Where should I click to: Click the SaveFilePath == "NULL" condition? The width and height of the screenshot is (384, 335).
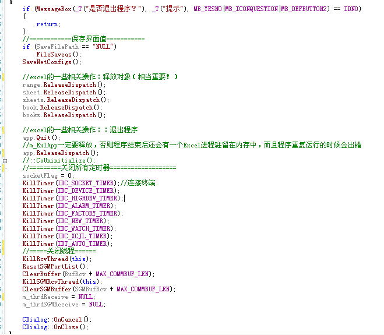(x=76, y=47)
